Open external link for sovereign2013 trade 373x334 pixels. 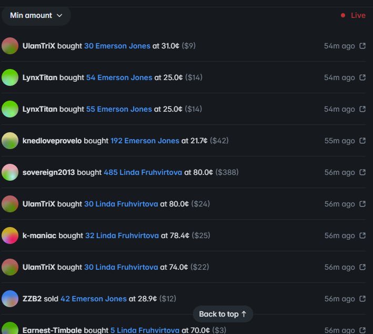click(x=362, y=172)
